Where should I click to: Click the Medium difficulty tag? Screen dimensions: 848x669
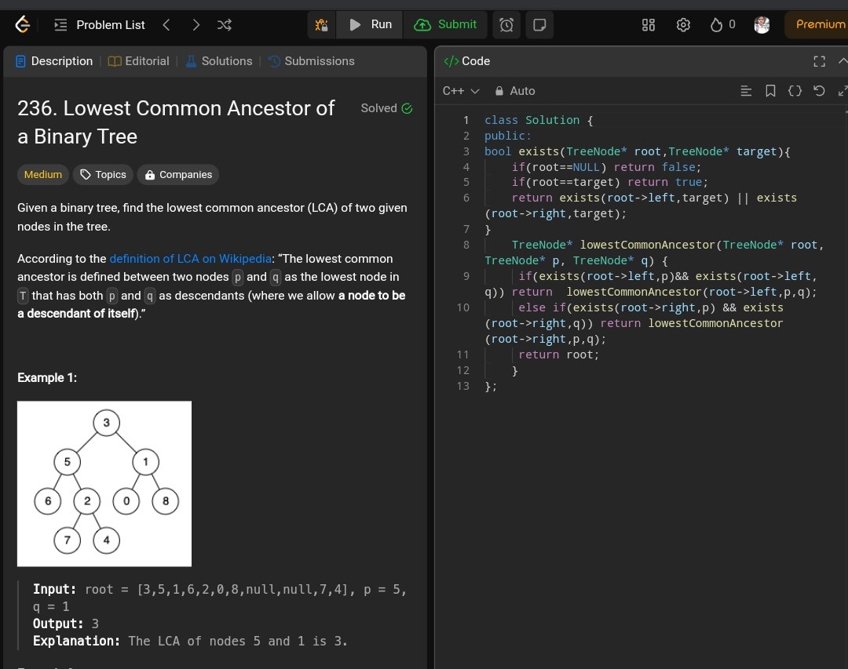tap(42, 175)
